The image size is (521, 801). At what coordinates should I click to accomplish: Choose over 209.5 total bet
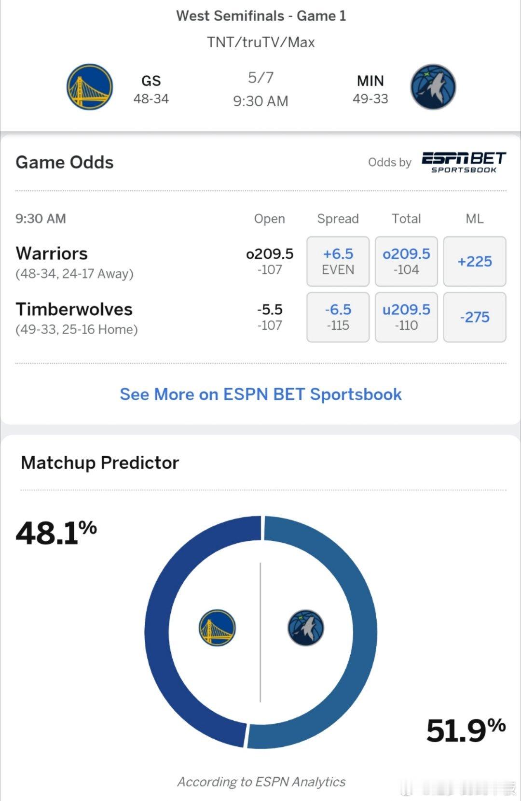[406, 261]
